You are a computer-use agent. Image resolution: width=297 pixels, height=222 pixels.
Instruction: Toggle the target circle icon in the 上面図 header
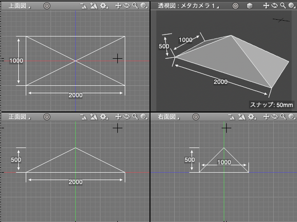click(x=47, y=5)
